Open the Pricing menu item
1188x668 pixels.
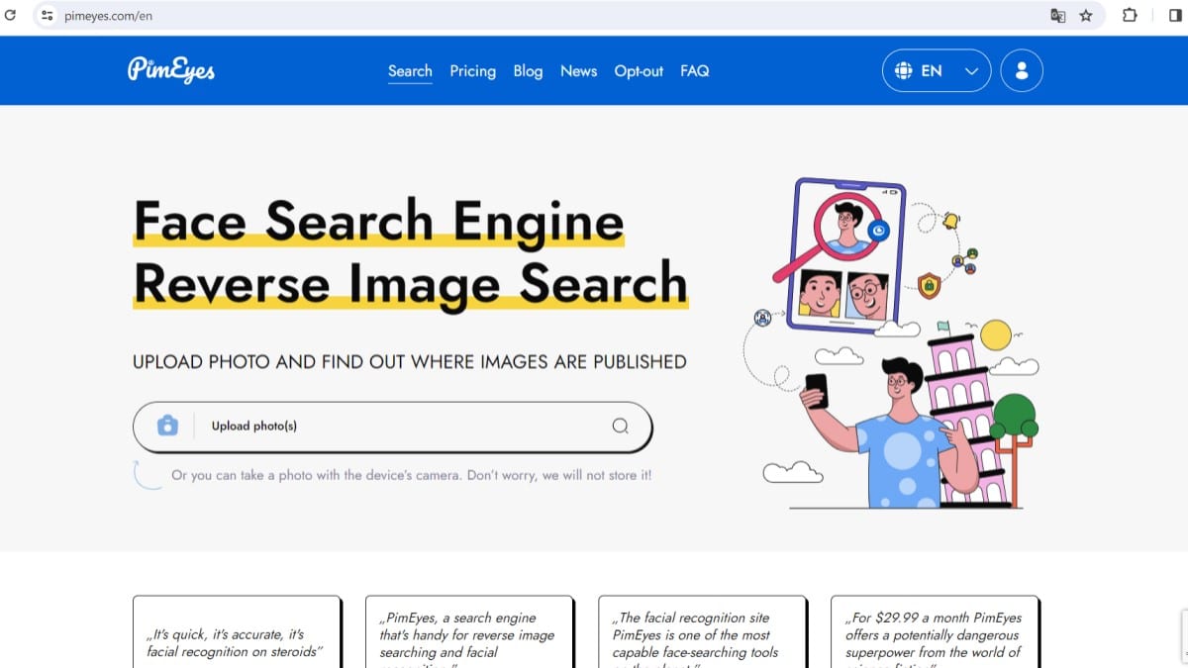[472, 71]
